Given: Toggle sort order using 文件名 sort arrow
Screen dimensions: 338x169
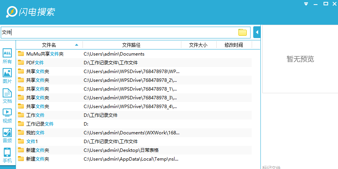Looking at the screenshot, I should [76, 45].
